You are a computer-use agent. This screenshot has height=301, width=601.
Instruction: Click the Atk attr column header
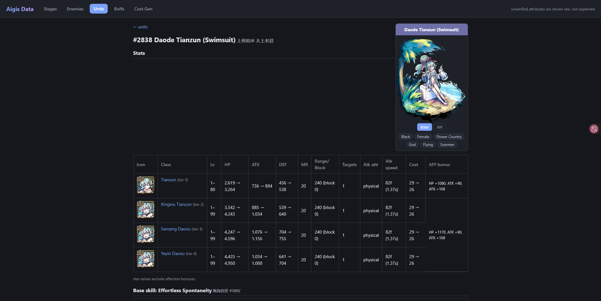[371, 165]
